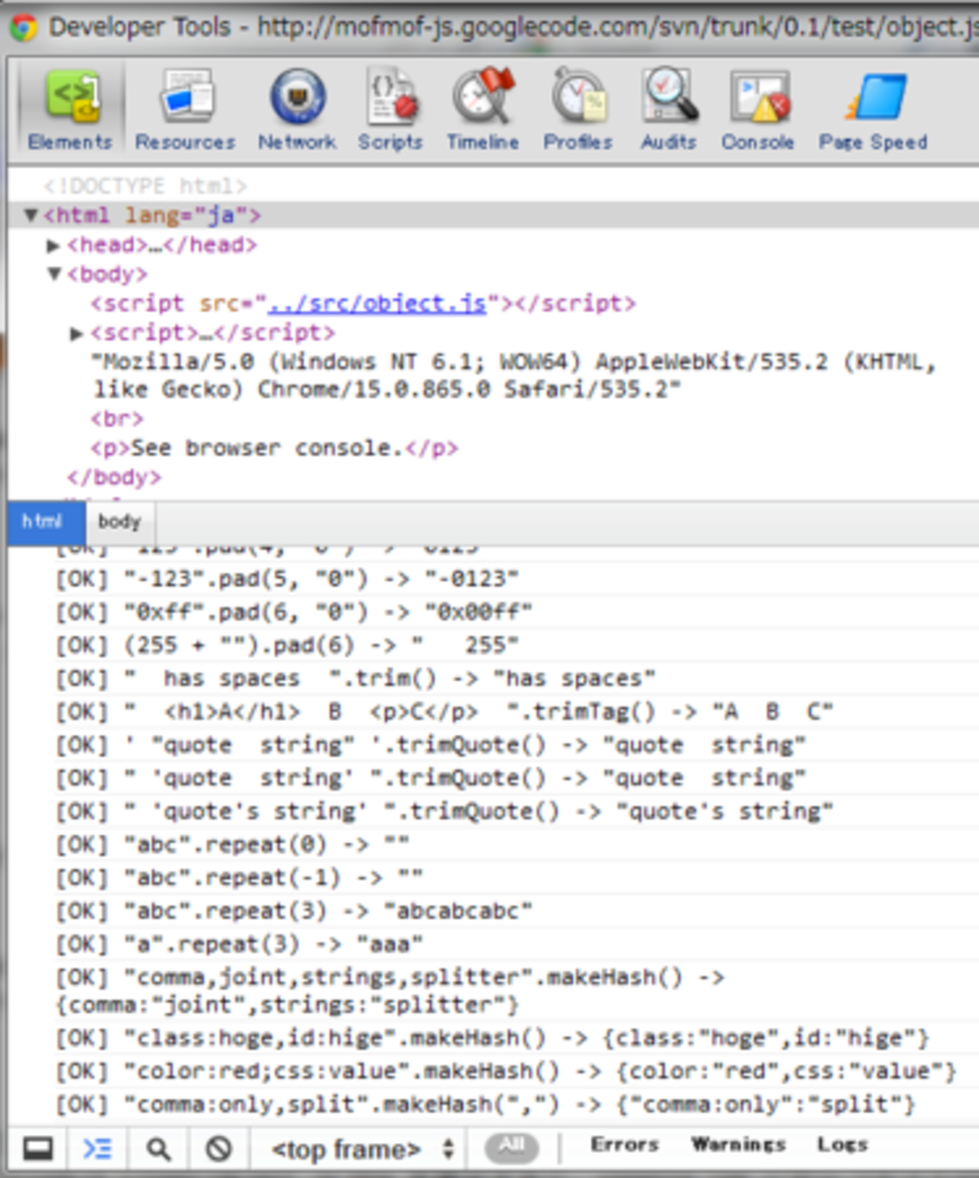Switch to the Console panel
The height and width of the screenshot is (1178, 979).
click(x=758, y=109)
